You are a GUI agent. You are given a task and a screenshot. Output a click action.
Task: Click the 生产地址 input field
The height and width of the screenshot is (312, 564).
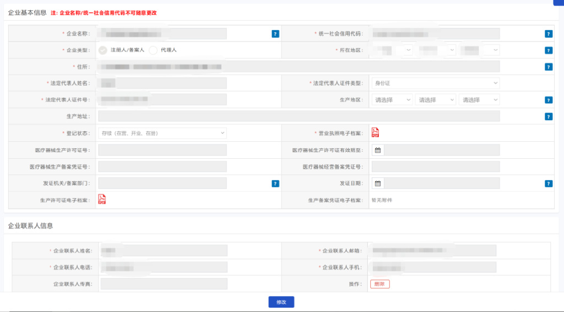pos(299,116)
